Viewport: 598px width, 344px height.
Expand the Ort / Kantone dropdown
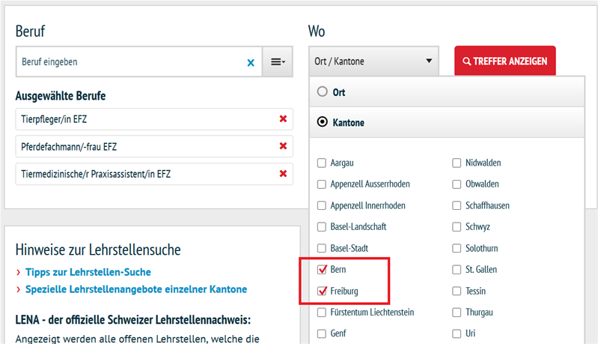[373, 61]
